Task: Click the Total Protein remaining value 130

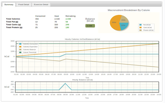Action: 67,28
